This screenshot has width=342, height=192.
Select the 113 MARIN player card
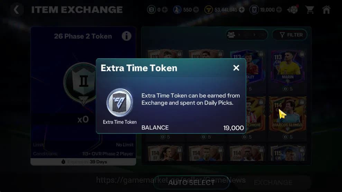(x=288, y=67)
